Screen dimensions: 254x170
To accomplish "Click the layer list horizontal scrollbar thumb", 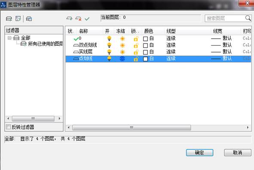I will (132, 127).
